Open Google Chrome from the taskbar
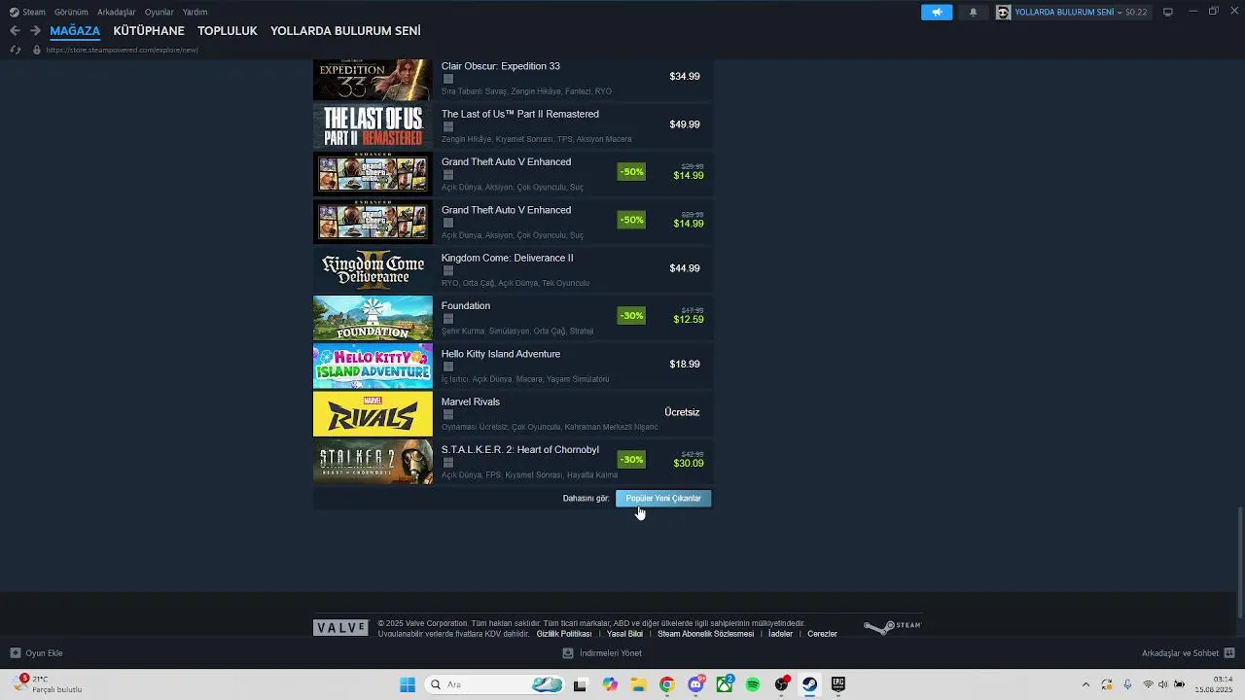The height and width of the screenshot is (700, 1245). pyautogui.click(x=666, y=684)
